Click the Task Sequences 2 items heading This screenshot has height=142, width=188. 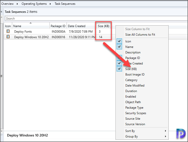pos(21,12)
